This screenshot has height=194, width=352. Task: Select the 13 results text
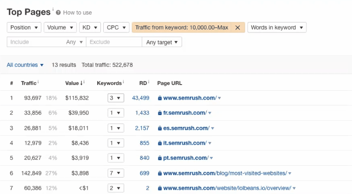pyautogui.click(x=64, y=65)
